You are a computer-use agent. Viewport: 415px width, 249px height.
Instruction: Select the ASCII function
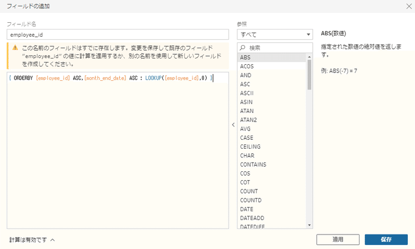coord(271,93)
